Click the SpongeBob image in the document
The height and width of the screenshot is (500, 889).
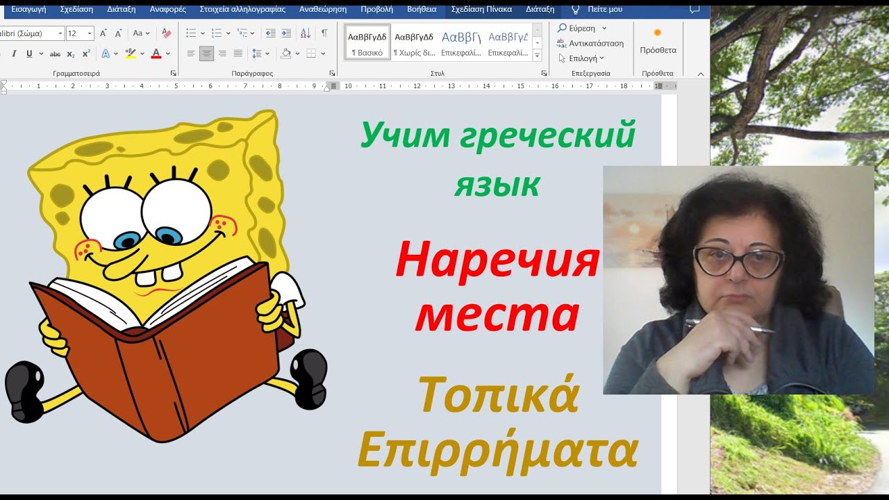[165, 276]
